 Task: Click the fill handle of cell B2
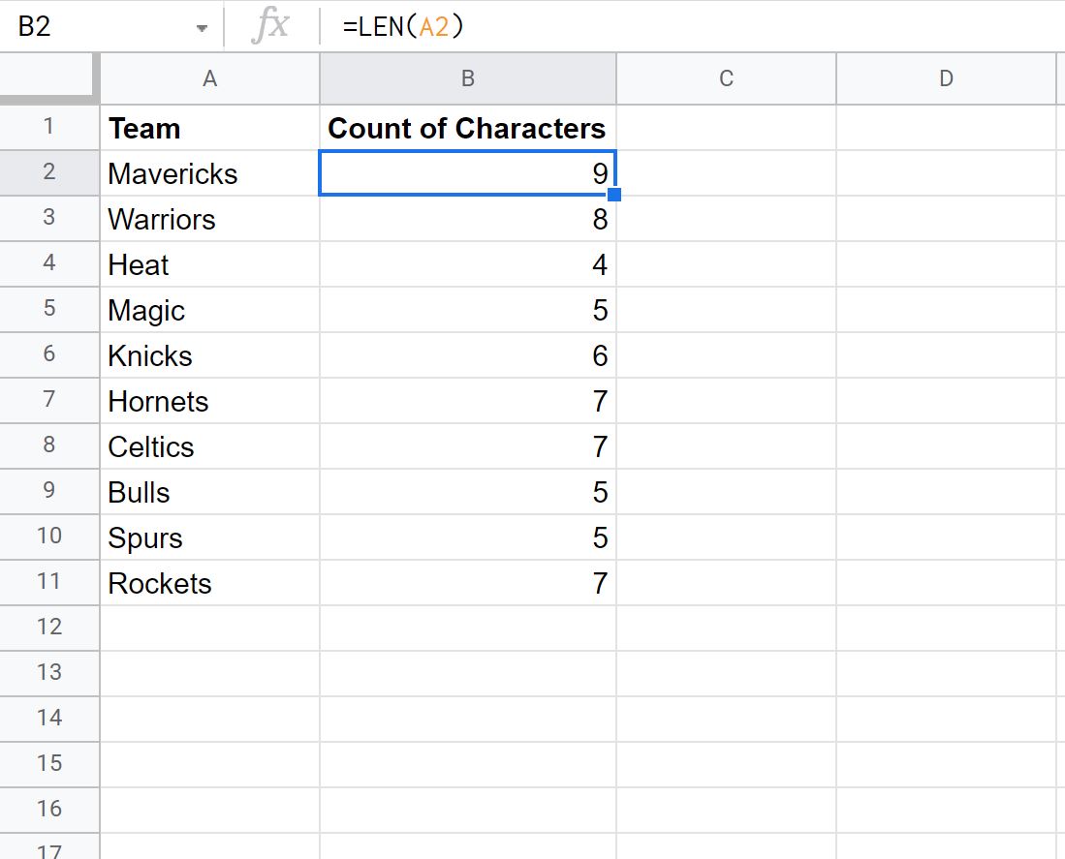613,195
